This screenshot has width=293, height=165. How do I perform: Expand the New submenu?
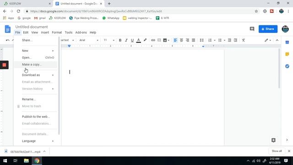point(36,51)
